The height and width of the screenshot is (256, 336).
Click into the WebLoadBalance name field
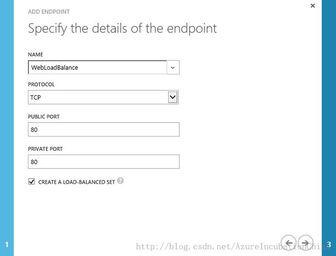(97, 68)
